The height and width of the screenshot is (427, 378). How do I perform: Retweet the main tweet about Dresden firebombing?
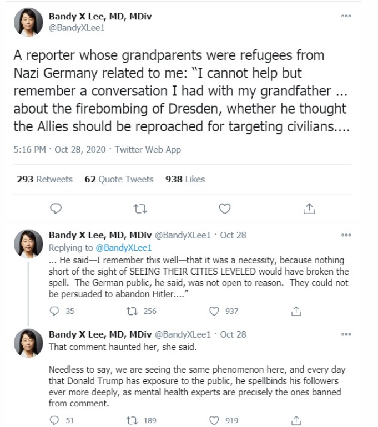[x=140, y=209]
